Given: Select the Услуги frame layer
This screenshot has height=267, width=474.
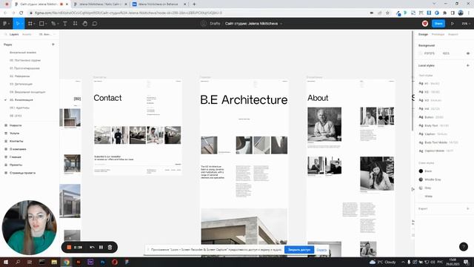Looking at the screenshot, I should point(15,133).
